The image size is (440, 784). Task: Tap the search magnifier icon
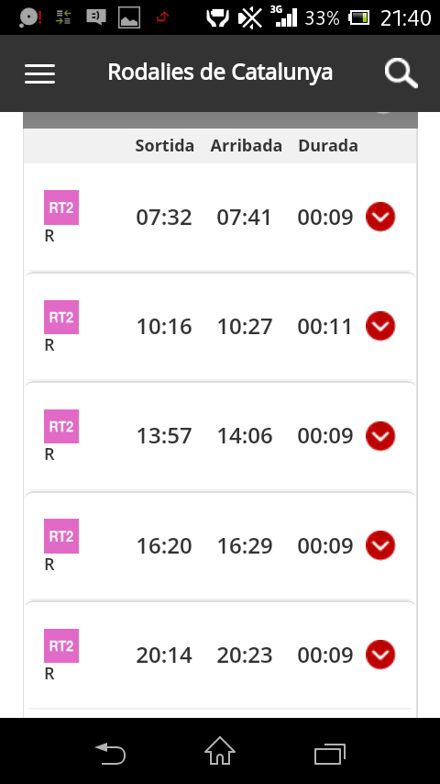point(401,73)
